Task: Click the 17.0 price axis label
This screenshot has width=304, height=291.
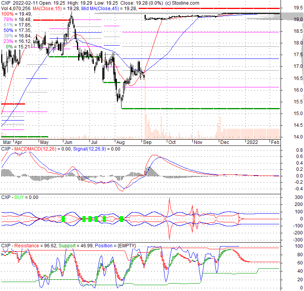Action: [298, 66]
